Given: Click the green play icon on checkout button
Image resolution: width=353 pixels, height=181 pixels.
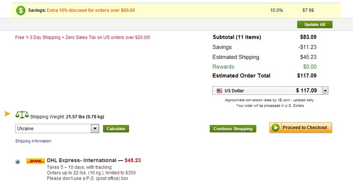Looking at the screenshot, I should 275,128.
